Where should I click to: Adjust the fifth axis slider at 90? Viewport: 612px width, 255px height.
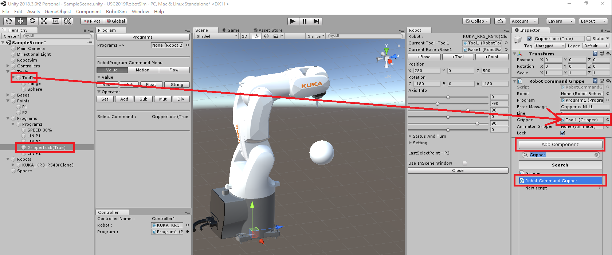click(x=477, y=123)
